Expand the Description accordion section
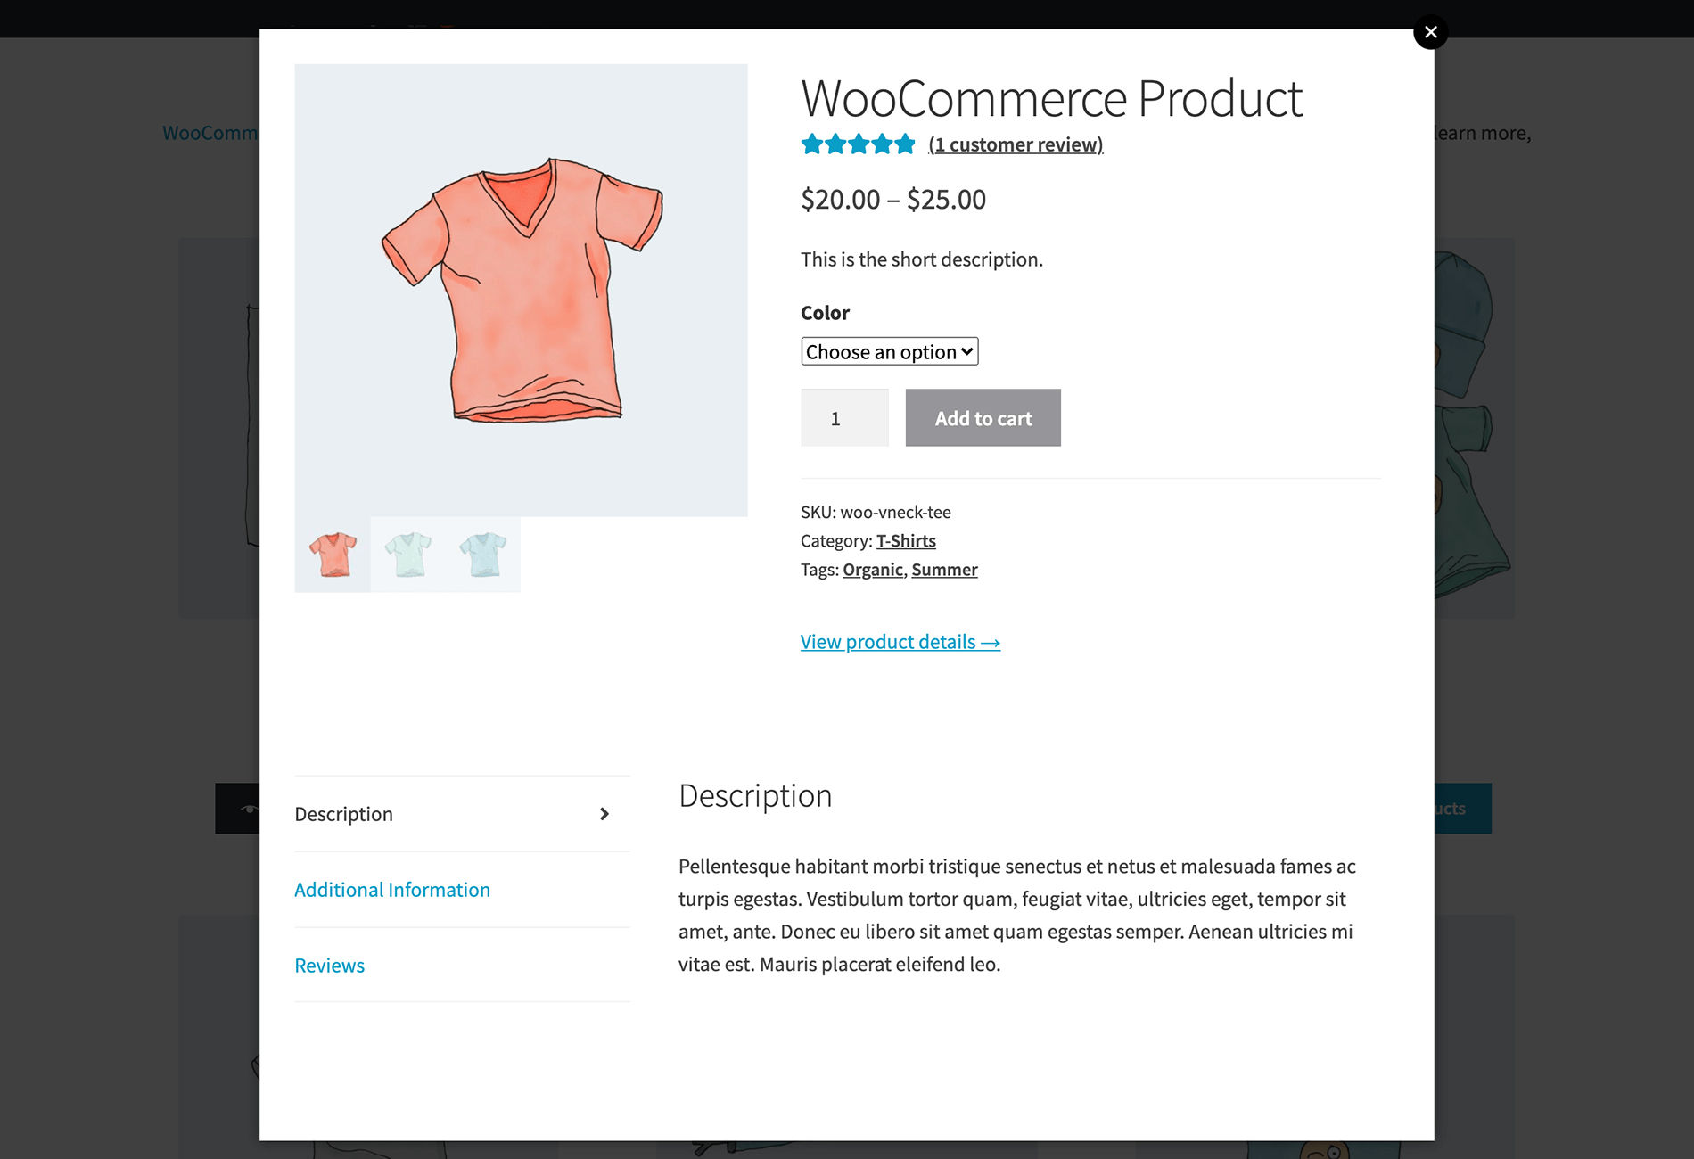This screenshot has width=1694, height=1159. 344,814
